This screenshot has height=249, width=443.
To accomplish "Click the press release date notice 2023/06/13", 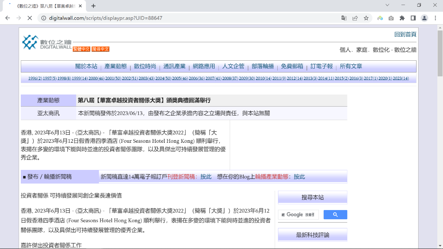I will (x=174, y=113).
